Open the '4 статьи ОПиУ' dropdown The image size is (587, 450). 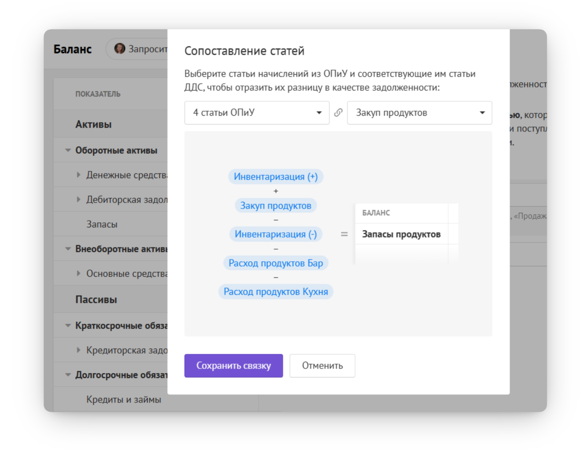pos(257,113)
